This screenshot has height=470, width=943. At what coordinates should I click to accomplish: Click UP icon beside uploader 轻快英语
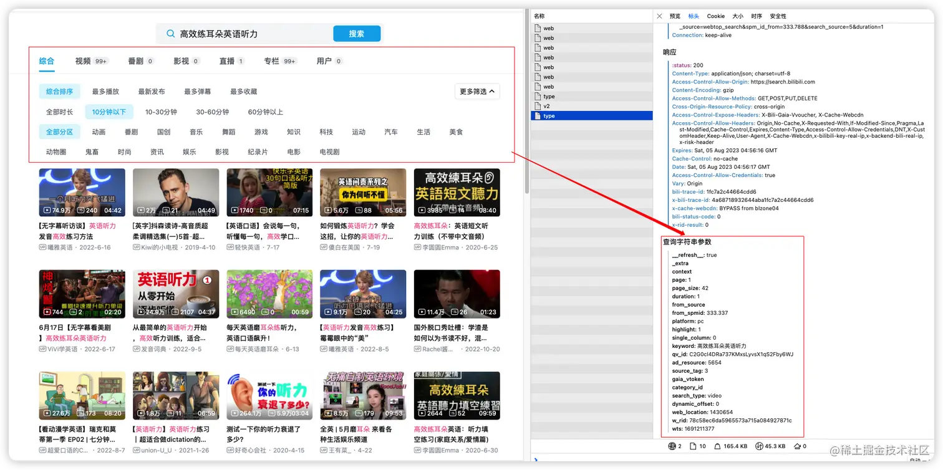pos(230,247)
